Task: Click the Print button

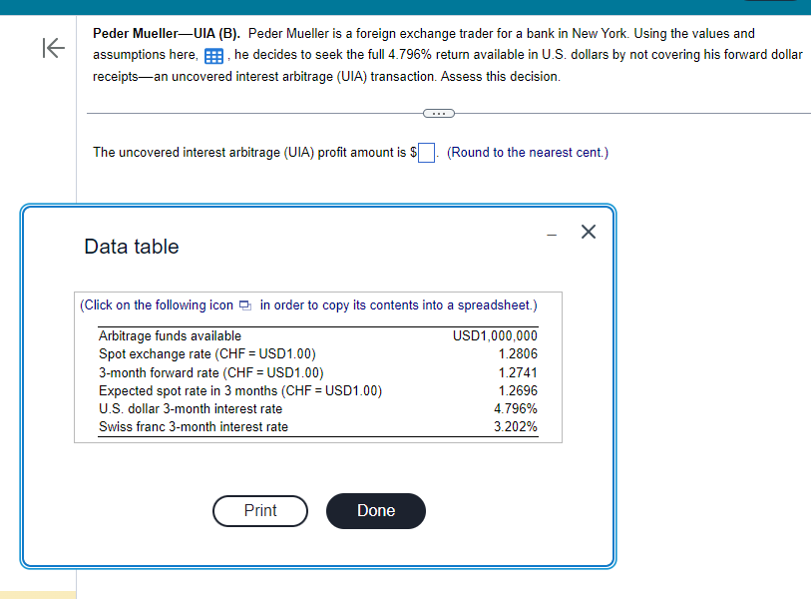Action: (x=259, y=510)
